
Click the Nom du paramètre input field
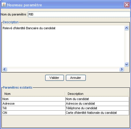tap(79, 14)
